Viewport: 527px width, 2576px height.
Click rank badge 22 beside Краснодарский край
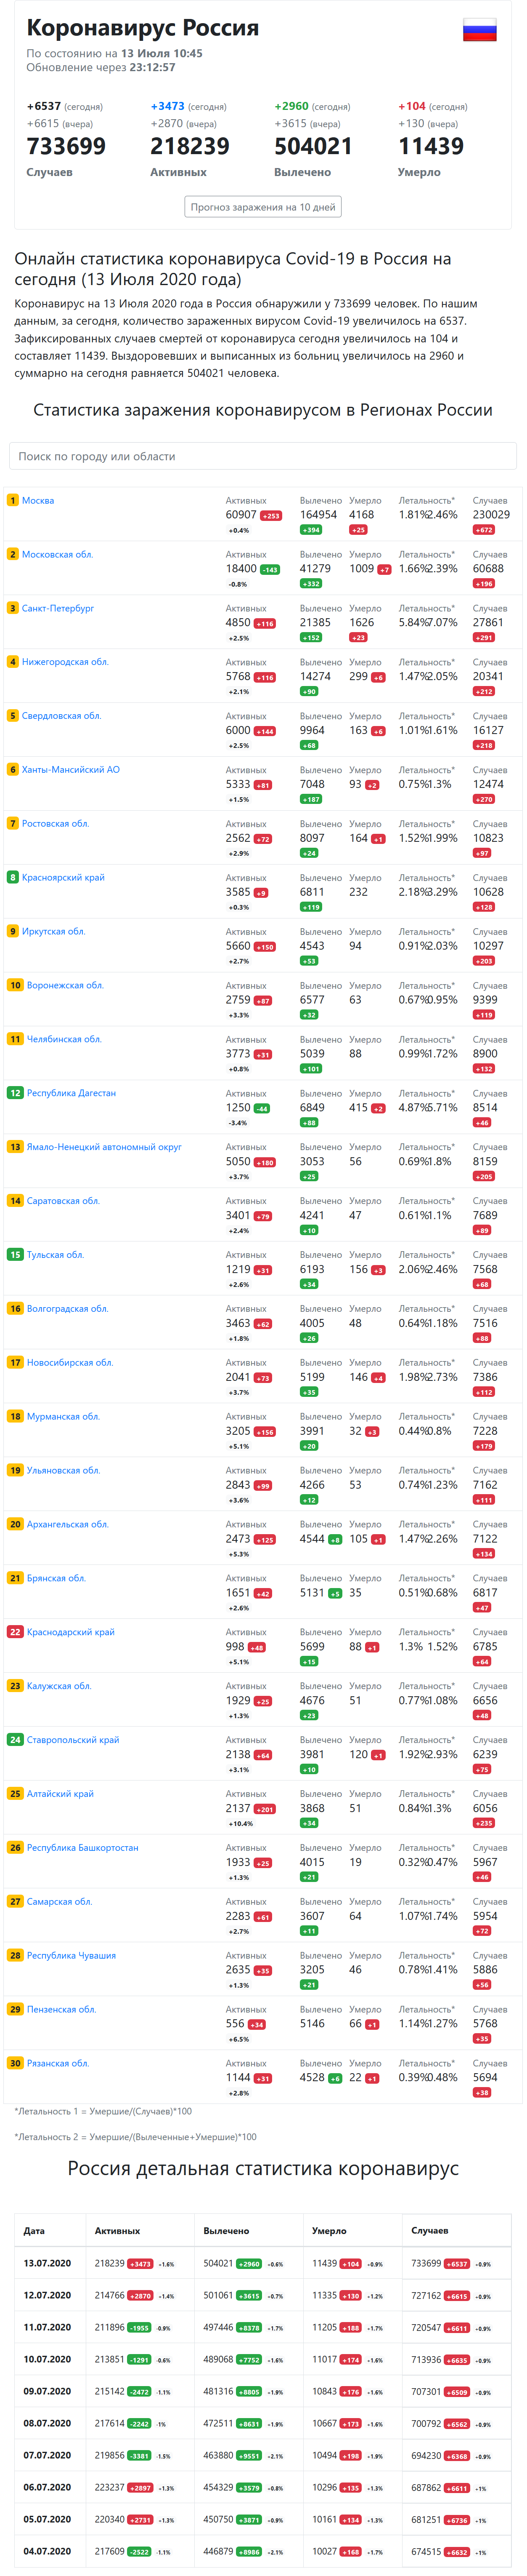[x=15, y=1632]
